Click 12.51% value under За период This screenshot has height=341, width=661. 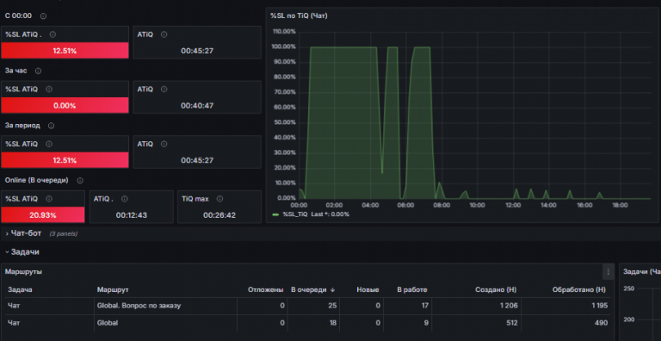tap(65, 160)
